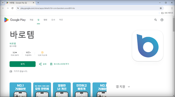
Task: Click the 12세 이상 rating info icon
Action: 46,55
